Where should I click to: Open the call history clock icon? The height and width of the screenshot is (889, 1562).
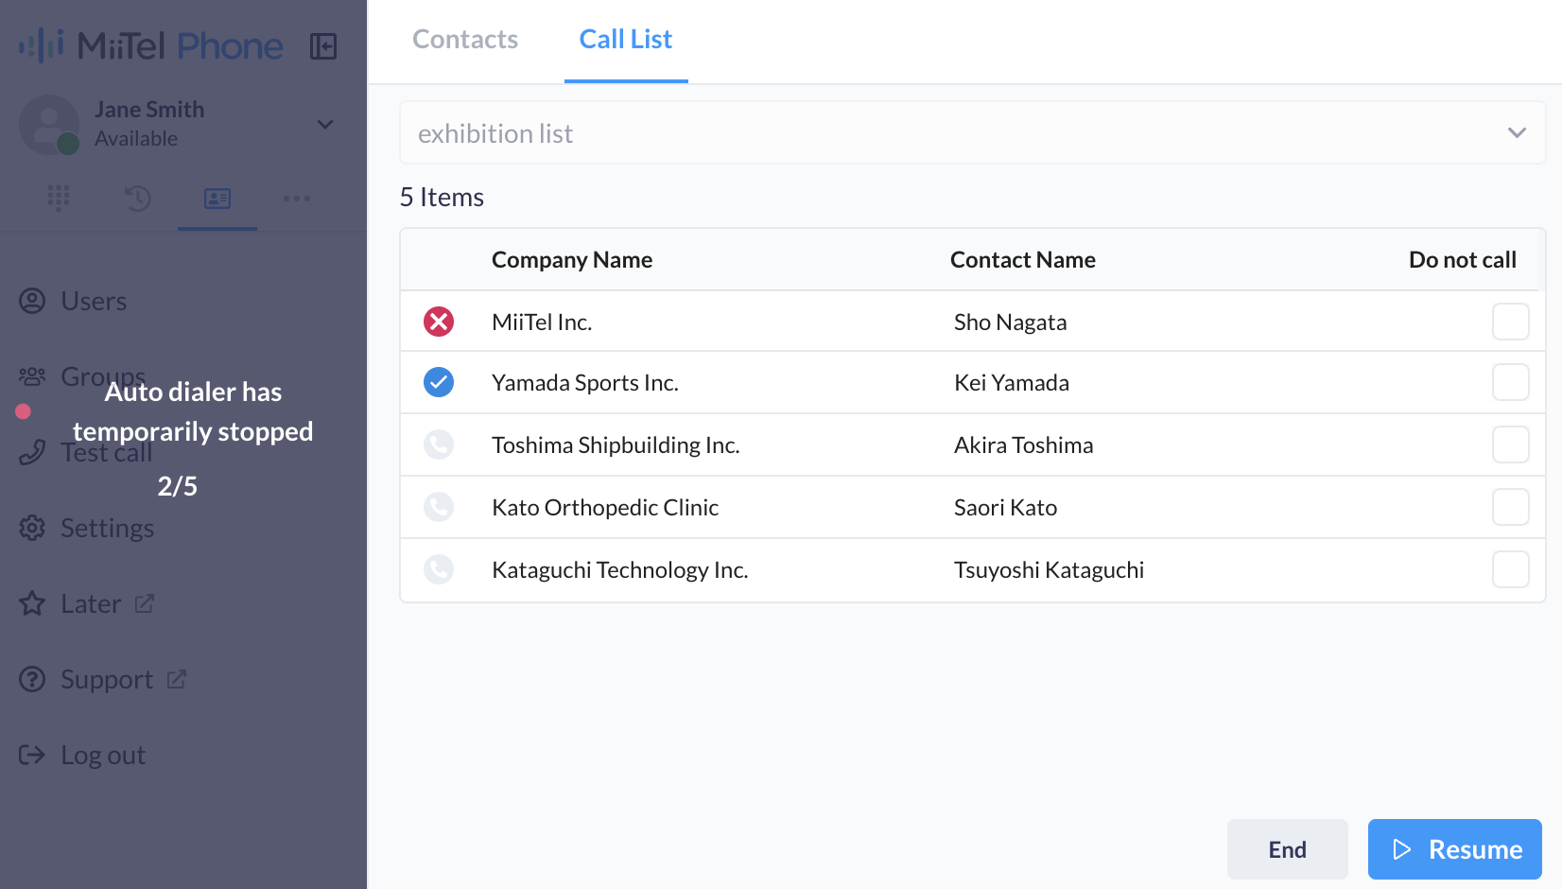[138, 198]
